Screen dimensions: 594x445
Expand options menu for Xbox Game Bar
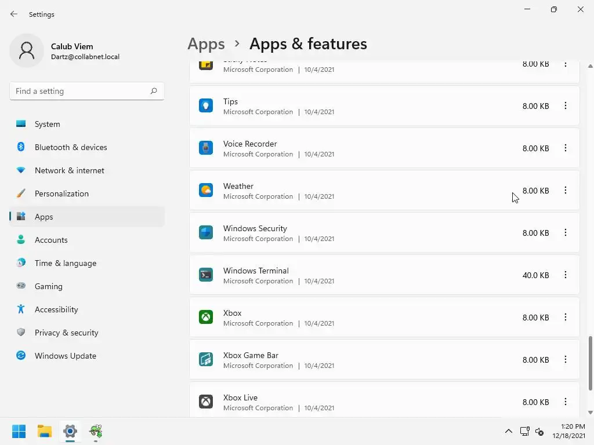coord(566,360)
